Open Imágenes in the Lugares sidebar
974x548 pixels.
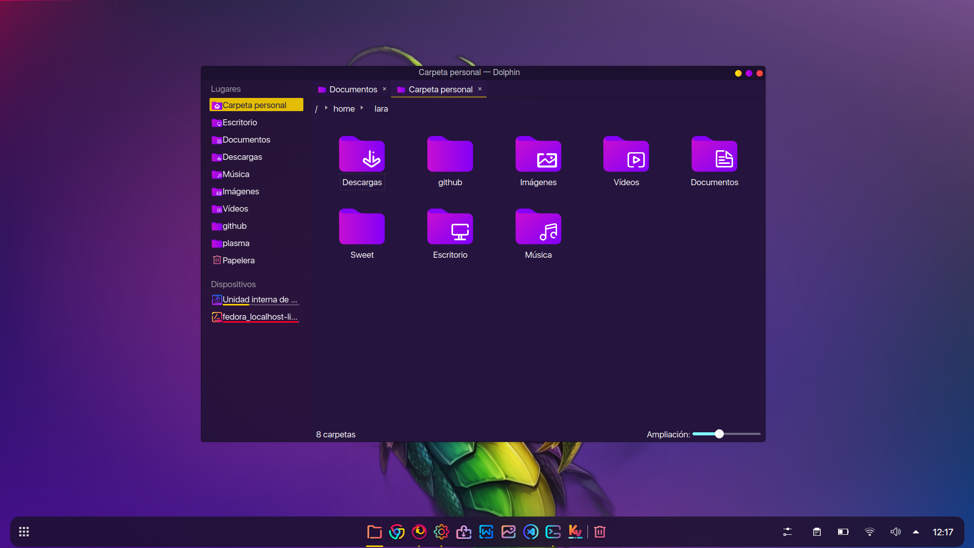[x=256, y=191]
